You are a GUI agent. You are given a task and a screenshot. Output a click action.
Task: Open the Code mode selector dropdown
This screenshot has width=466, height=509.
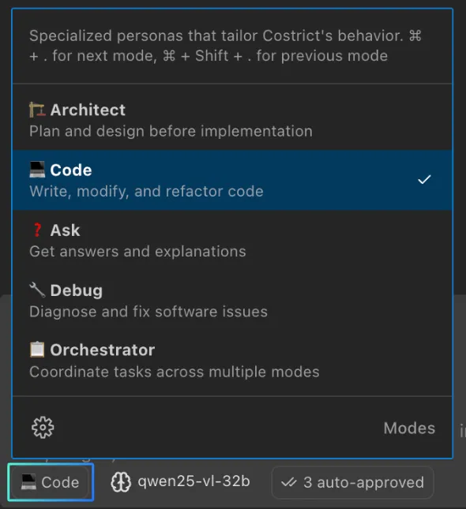(x=51, y=482)
